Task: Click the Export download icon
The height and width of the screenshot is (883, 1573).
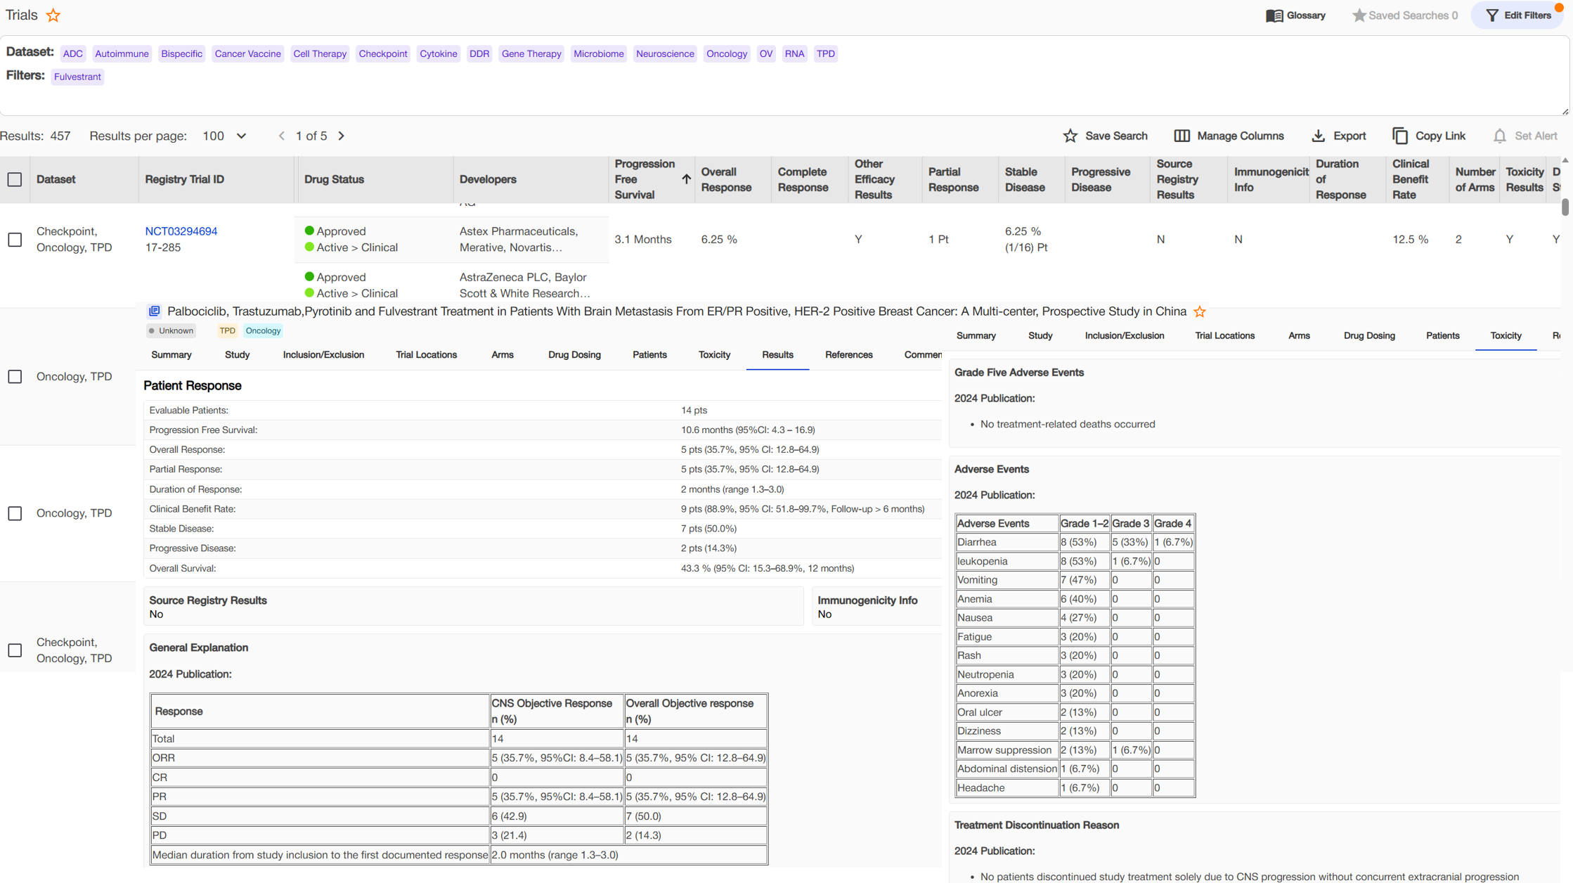Action: 1318,136
